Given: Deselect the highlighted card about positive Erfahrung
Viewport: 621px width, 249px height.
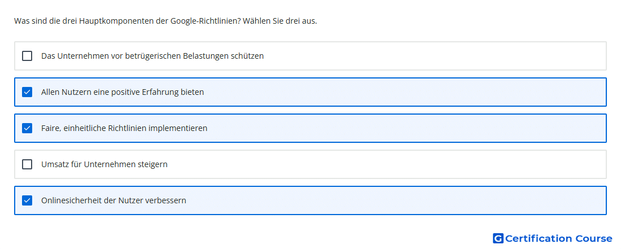Looking at the screenshot, I should (x=310, y=92).
